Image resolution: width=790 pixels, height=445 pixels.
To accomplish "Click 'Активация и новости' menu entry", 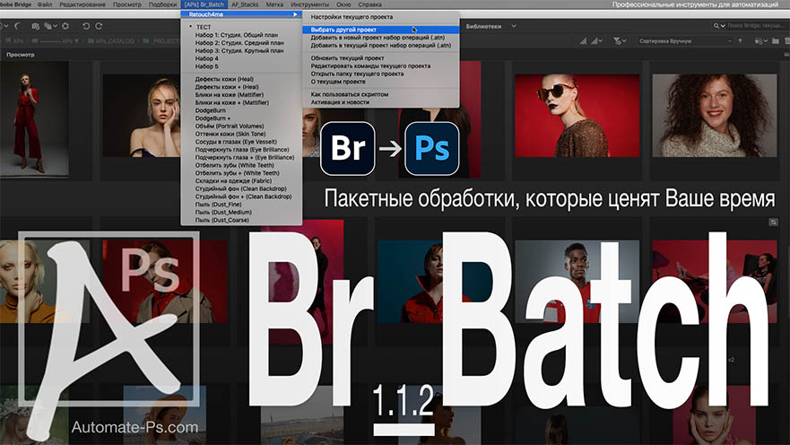I will tap(339, 102).
